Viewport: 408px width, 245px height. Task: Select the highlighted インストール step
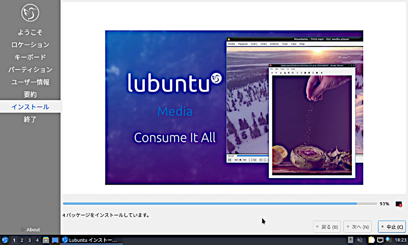30,107
